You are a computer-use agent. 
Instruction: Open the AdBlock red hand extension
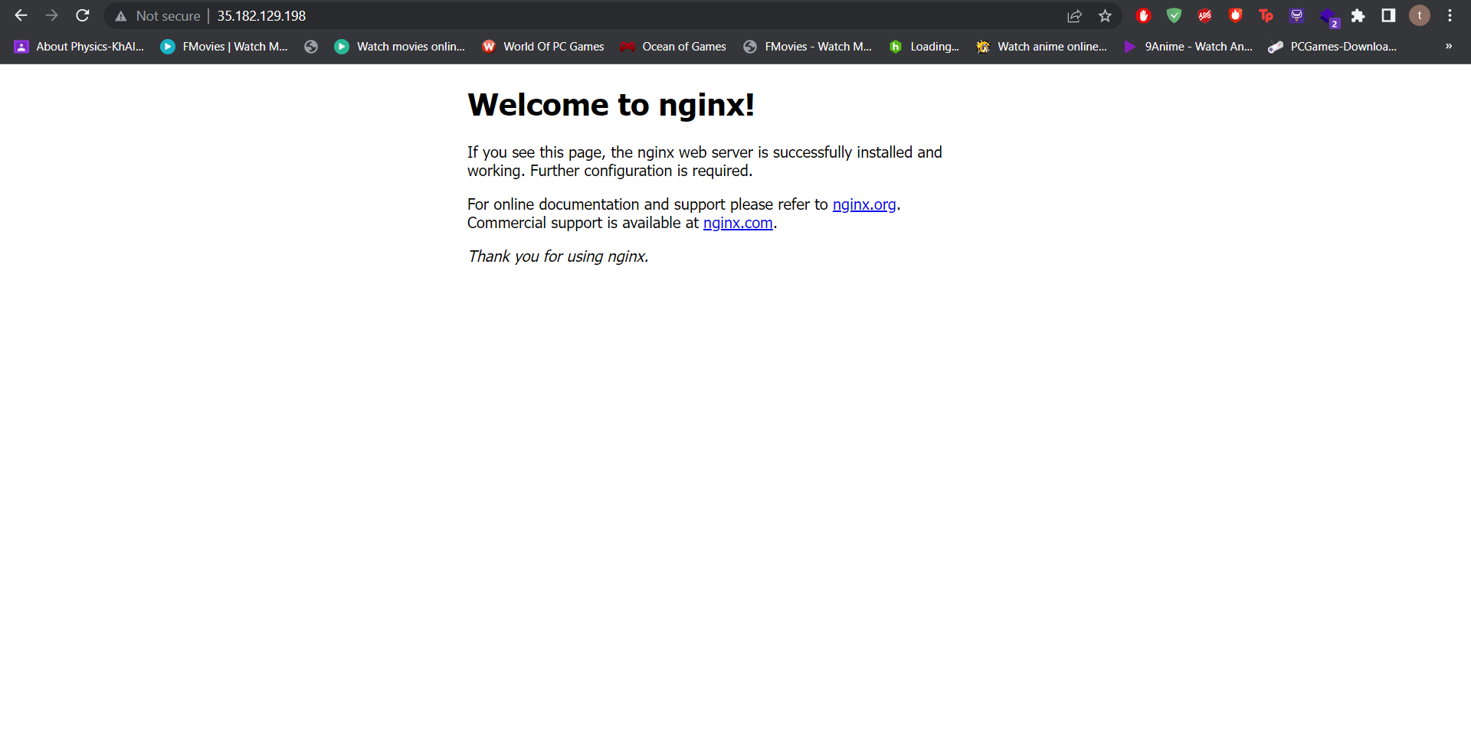1143,15
